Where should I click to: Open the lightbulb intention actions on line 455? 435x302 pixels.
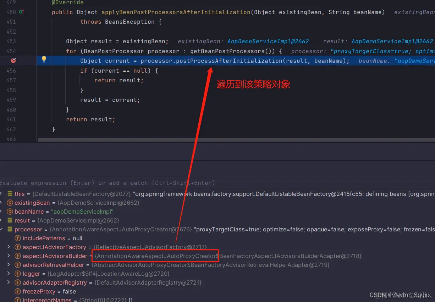(44, 59)
